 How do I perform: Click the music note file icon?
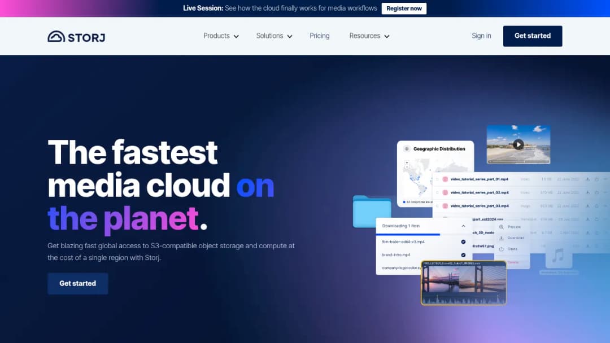tap(558, 256)
